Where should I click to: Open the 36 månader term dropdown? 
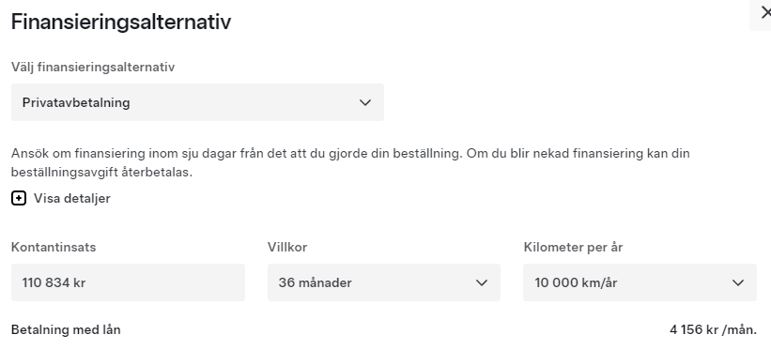point(384,282)
